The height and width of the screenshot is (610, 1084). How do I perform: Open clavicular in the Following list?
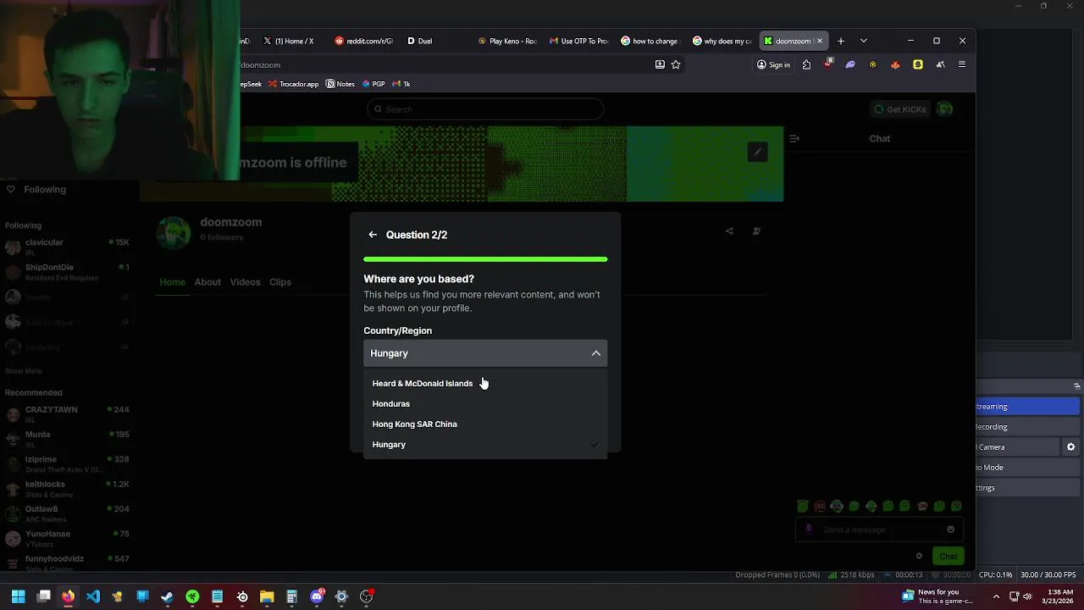pos(68,247)
